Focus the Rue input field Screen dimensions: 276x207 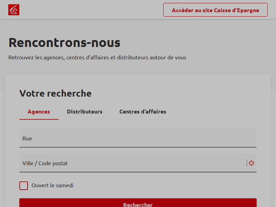pos(138,139)
